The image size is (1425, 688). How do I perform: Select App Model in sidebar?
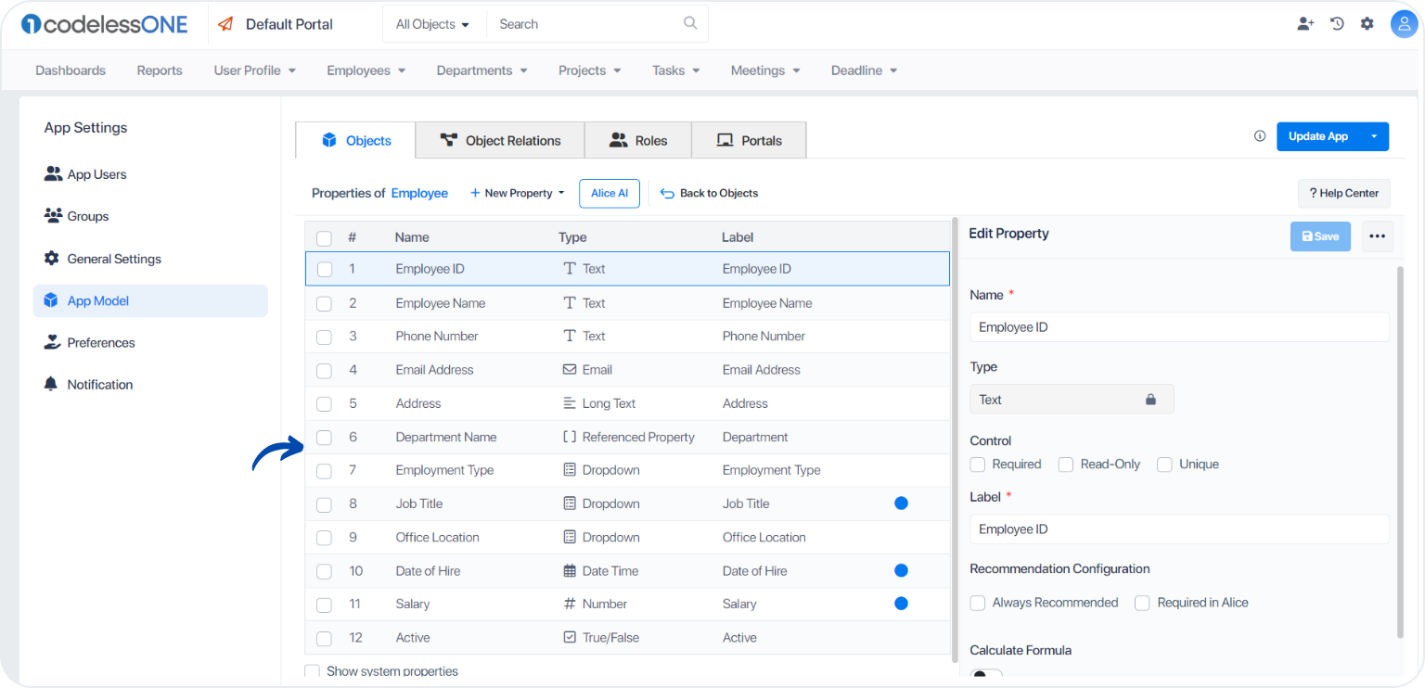tap(150, 300)
